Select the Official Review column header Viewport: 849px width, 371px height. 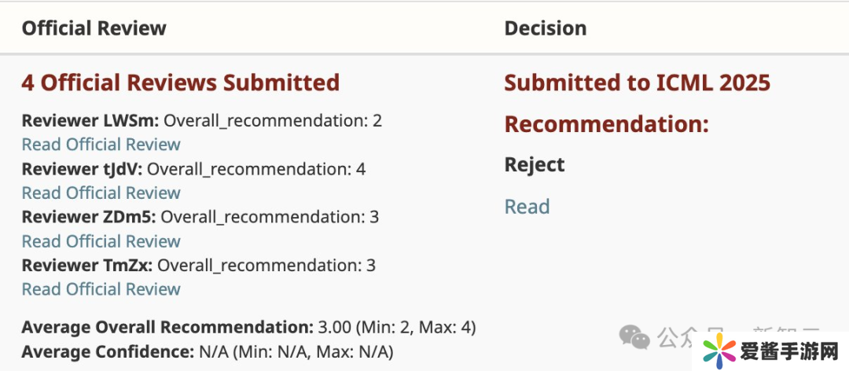click(x=94, y=28)
